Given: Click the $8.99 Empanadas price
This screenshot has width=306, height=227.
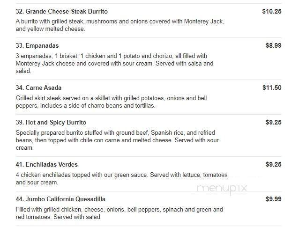Looking at the screenshot, I should 273,45.
